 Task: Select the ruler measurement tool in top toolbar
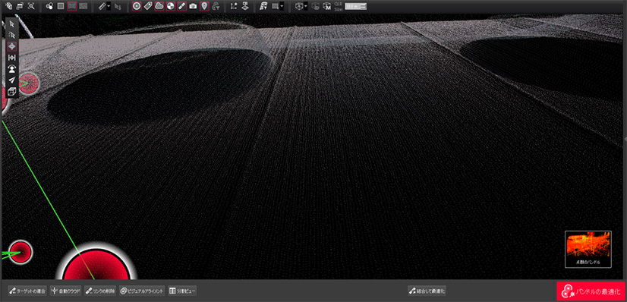coord(102,6)
